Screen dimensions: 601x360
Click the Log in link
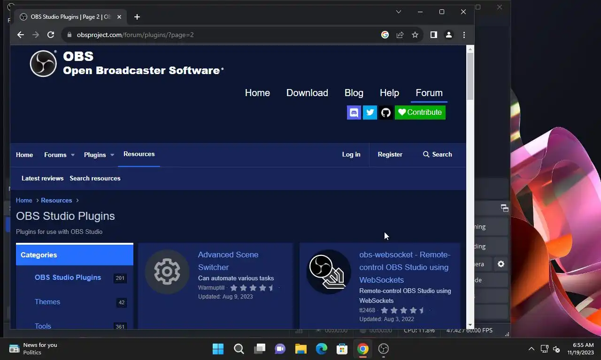coord(351,154)
